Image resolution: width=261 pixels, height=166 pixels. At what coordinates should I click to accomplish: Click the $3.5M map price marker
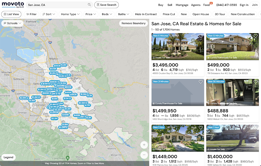(83, 103)
